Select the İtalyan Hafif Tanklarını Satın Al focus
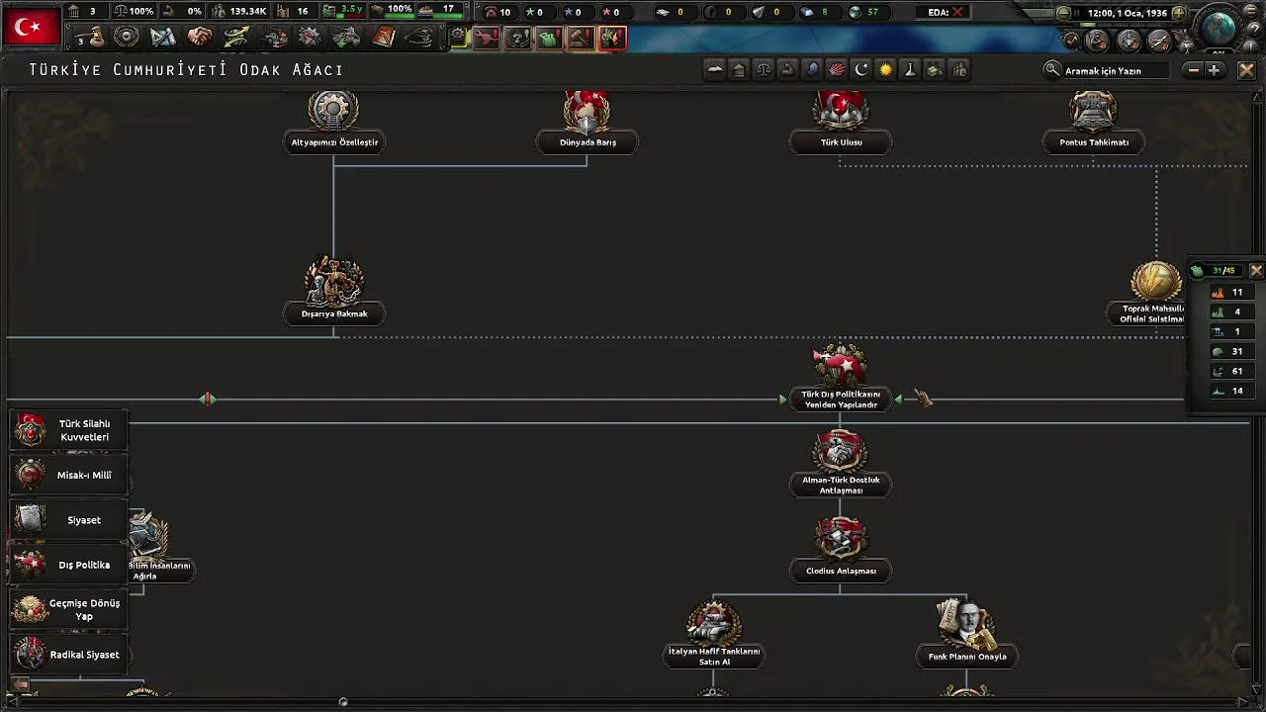 point(714,635)
